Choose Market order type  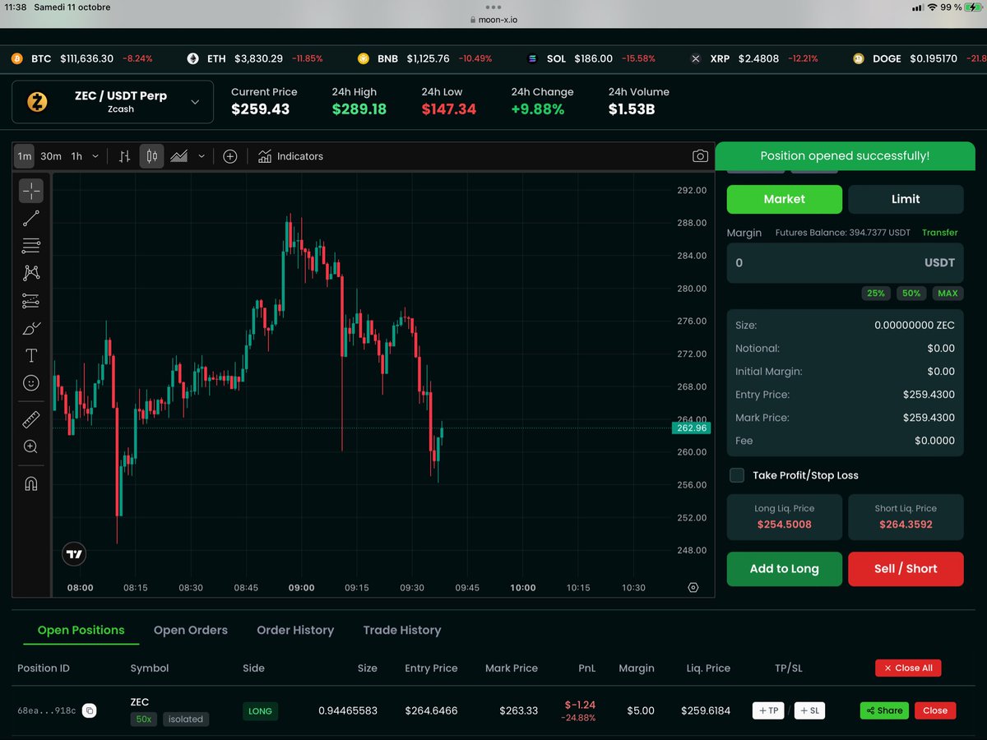(785, 199)
